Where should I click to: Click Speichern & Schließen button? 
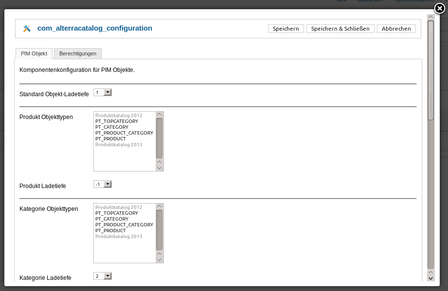click(x=340, y=29)
